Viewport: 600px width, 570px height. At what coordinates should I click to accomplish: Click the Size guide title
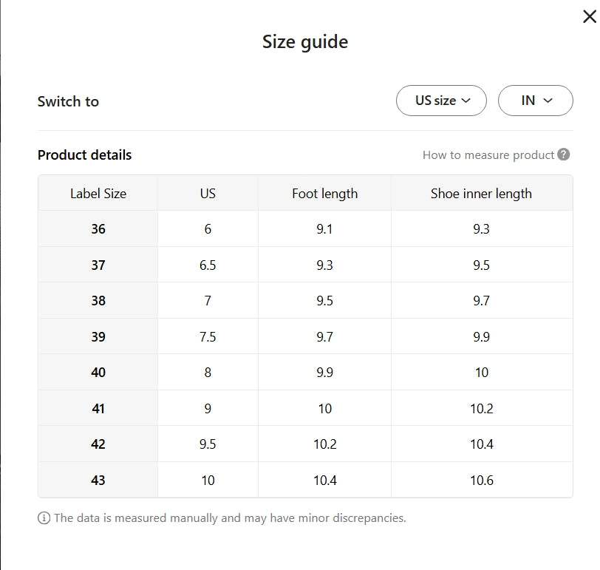tap(305, 41)
